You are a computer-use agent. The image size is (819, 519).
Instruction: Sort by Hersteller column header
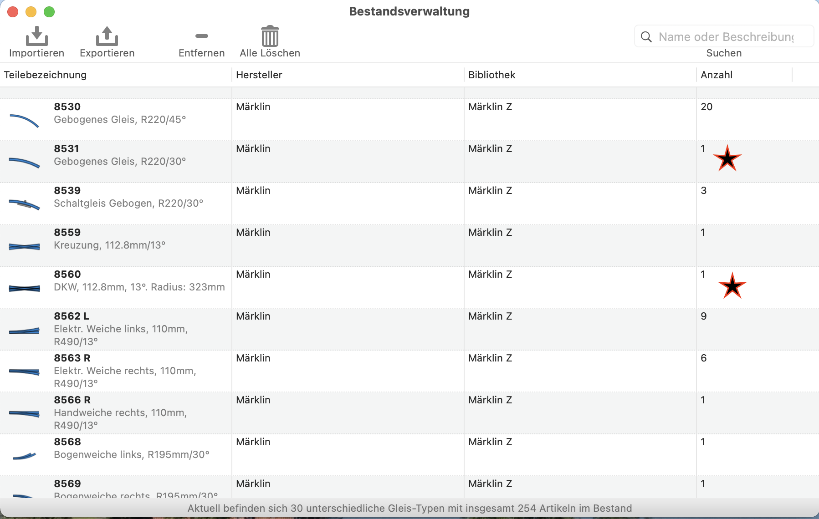(259, 75)
